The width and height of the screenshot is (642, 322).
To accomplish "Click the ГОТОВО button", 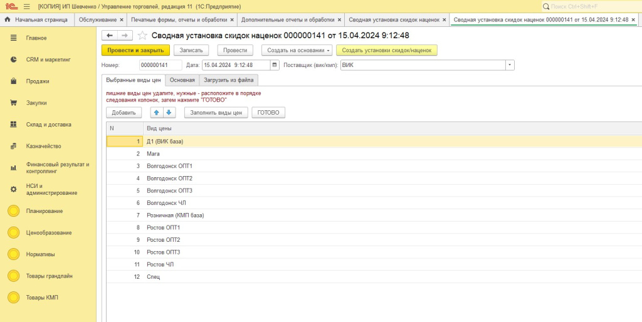I will pyautogui.click(x=268, y=113).
